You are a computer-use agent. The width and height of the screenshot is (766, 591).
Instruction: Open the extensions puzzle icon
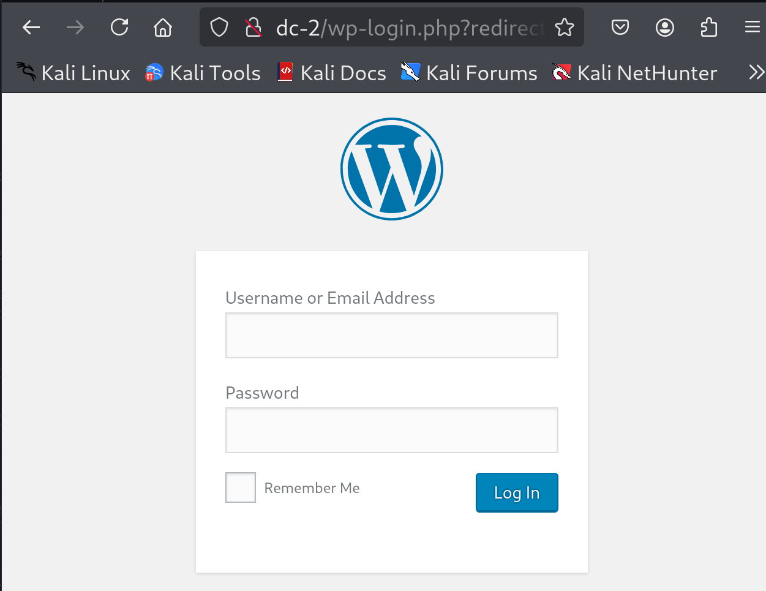[x=709, y=28]
